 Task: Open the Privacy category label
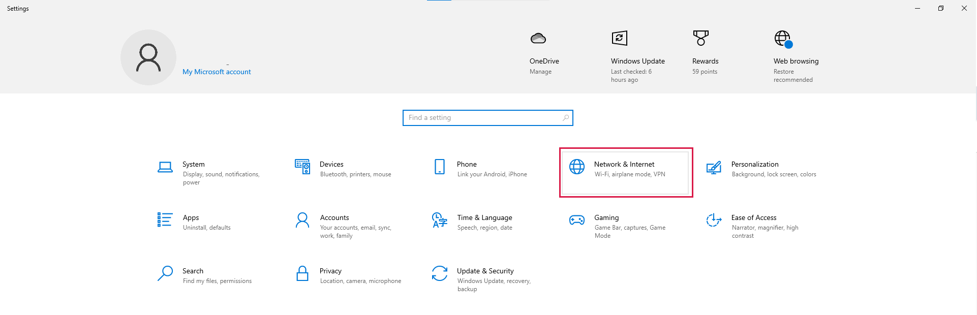pos(330,271)
